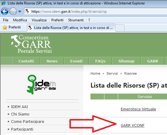This screenshot has height=135, width=167.
Task: Click the Internet Explorer title bar icon
Action: 3,3
